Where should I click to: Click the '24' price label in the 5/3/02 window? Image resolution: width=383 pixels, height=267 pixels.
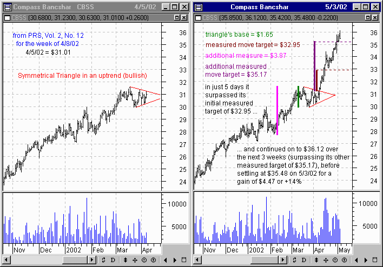pyautogui.click(x=374, y=181)
